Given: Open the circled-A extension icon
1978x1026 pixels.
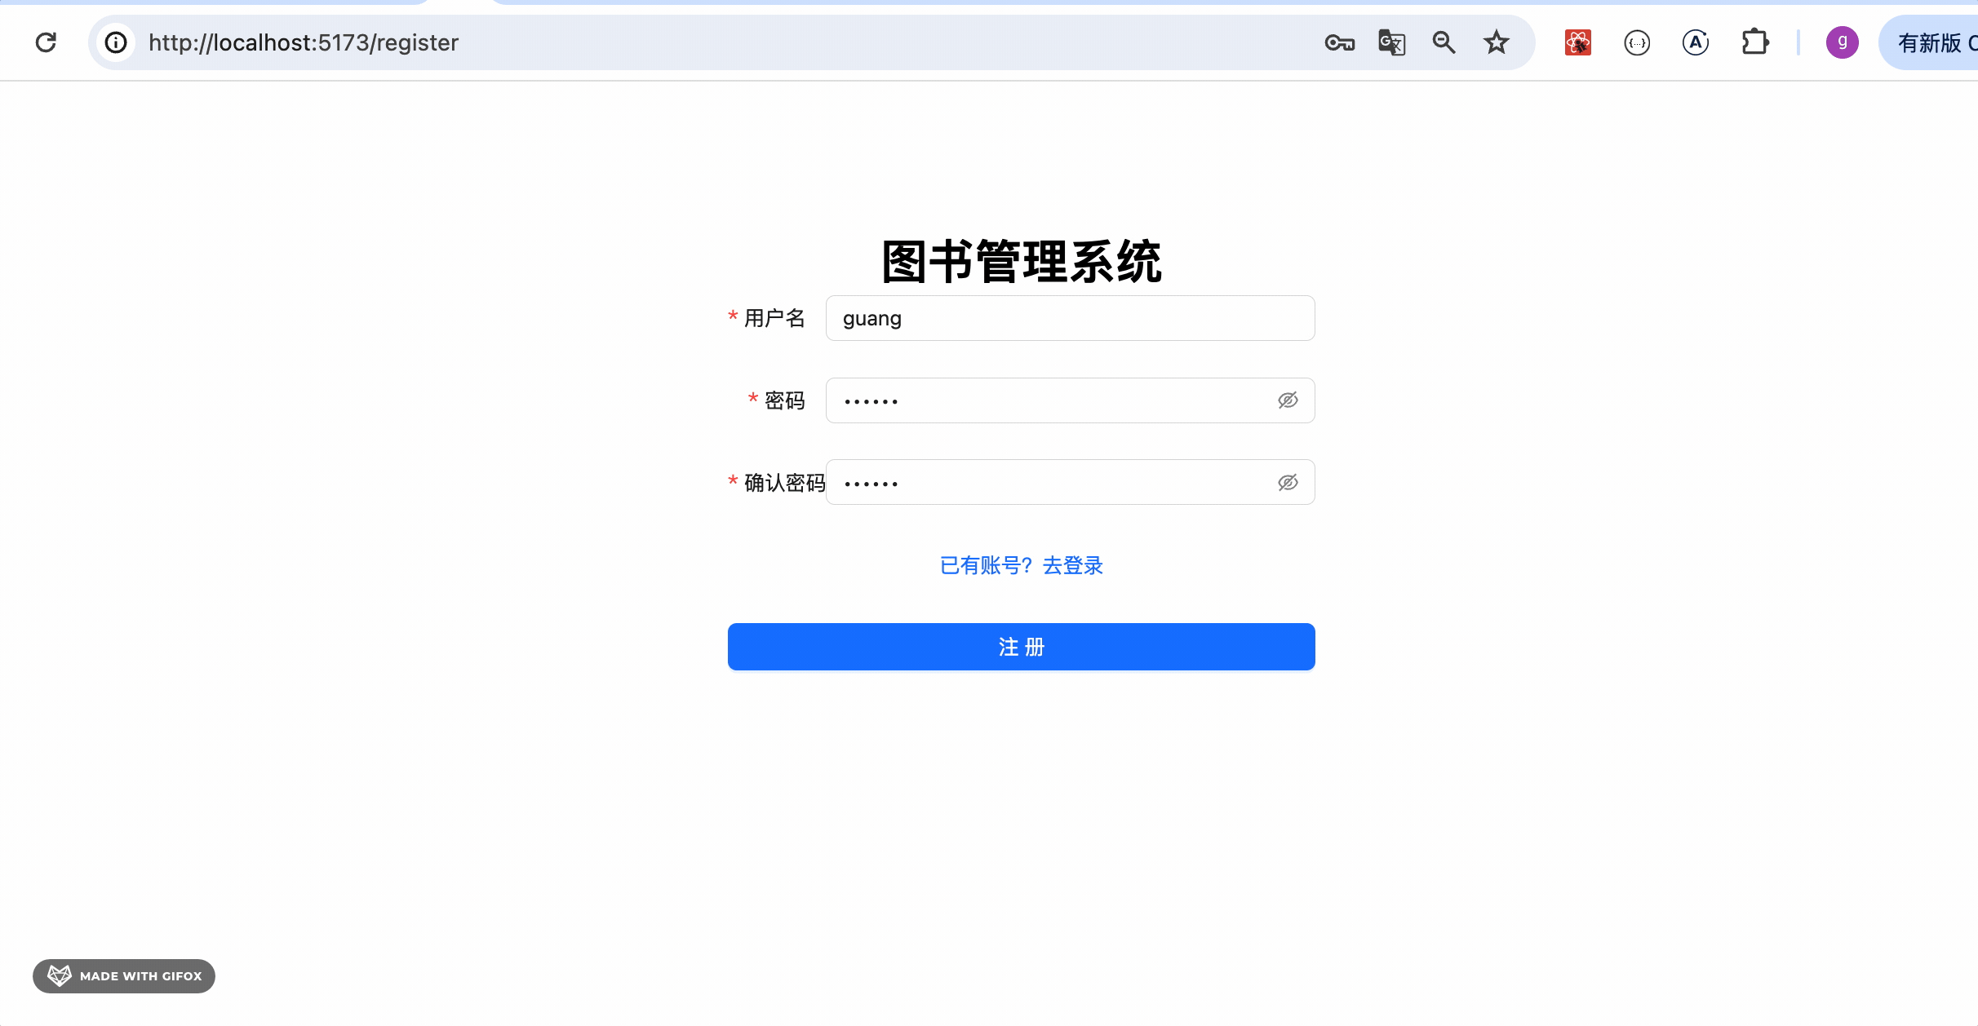Looking at the screenshot, I should pos(1696,42).
